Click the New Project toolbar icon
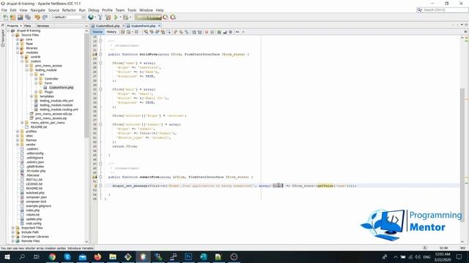 click(12, 18)
